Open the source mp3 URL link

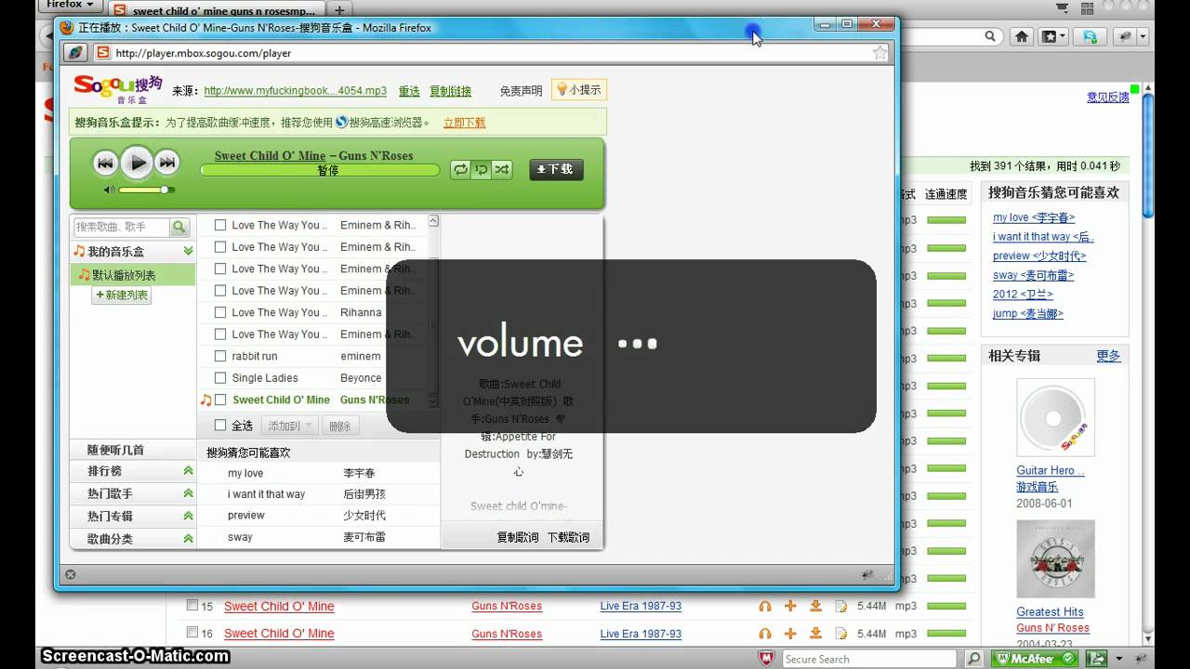point(295,91)
